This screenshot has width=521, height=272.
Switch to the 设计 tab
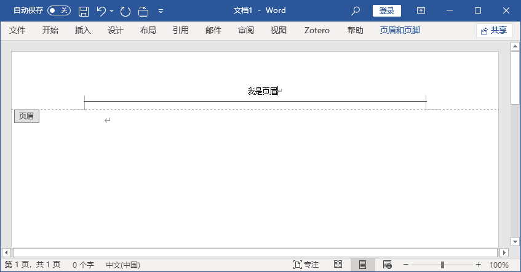[x=115, y=30]
